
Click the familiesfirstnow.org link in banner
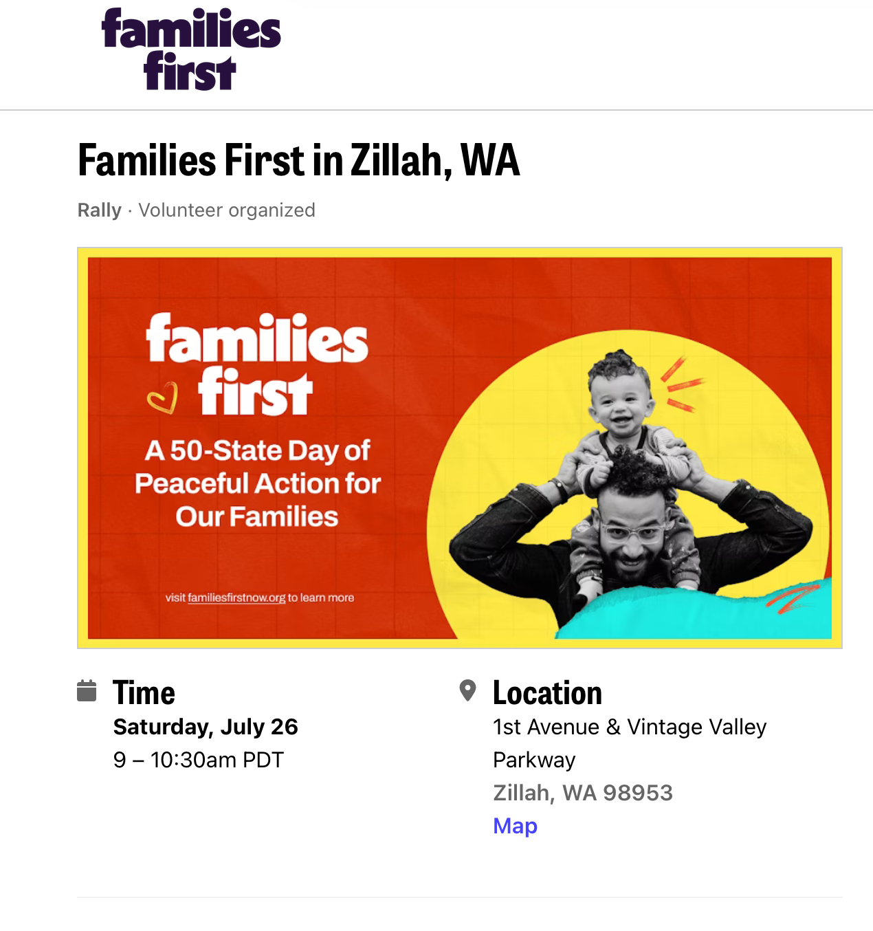pos(236,598)
